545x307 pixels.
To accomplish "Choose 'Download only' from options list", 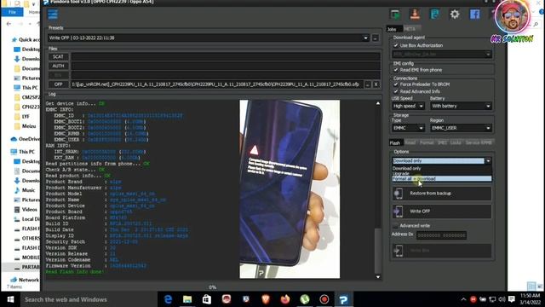I will [442, 169].
